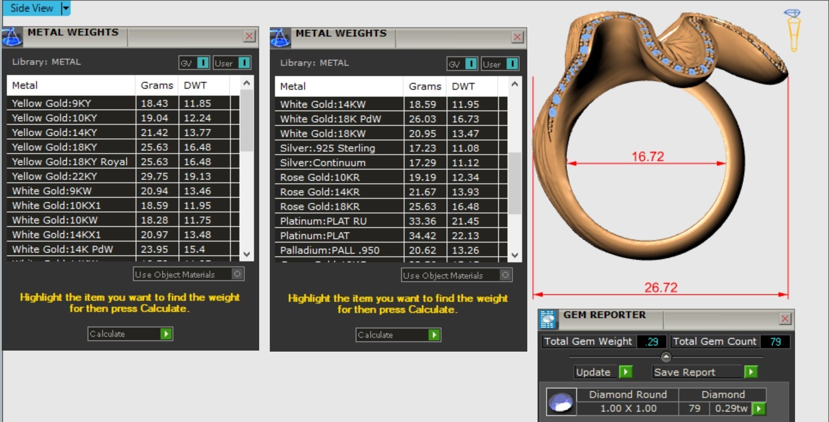The height and width of the screenshot is (422, 829).
Task: Select Yellow Gold:18KY Royal row
Action: click(123, 162)
